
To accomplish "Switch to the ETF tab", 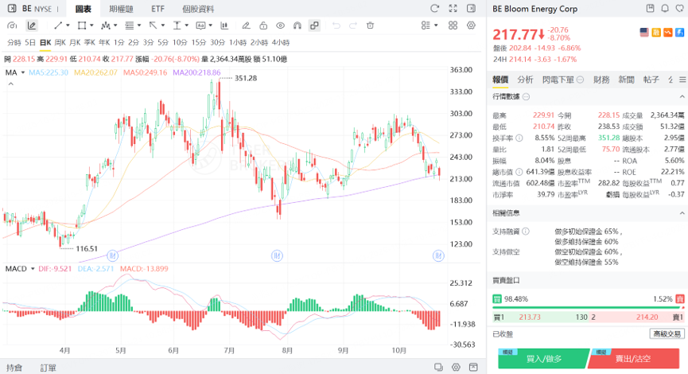I will coord(158,9).
